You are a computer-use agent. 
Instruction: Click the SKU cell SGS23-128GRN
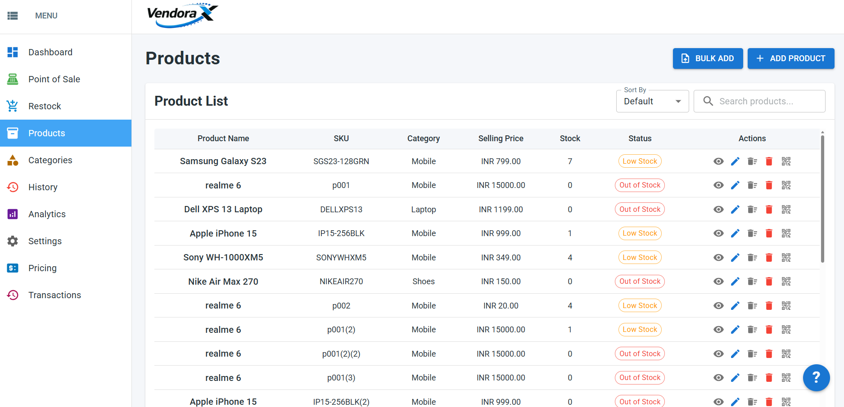pyautogui.click(x=341, y=161)
